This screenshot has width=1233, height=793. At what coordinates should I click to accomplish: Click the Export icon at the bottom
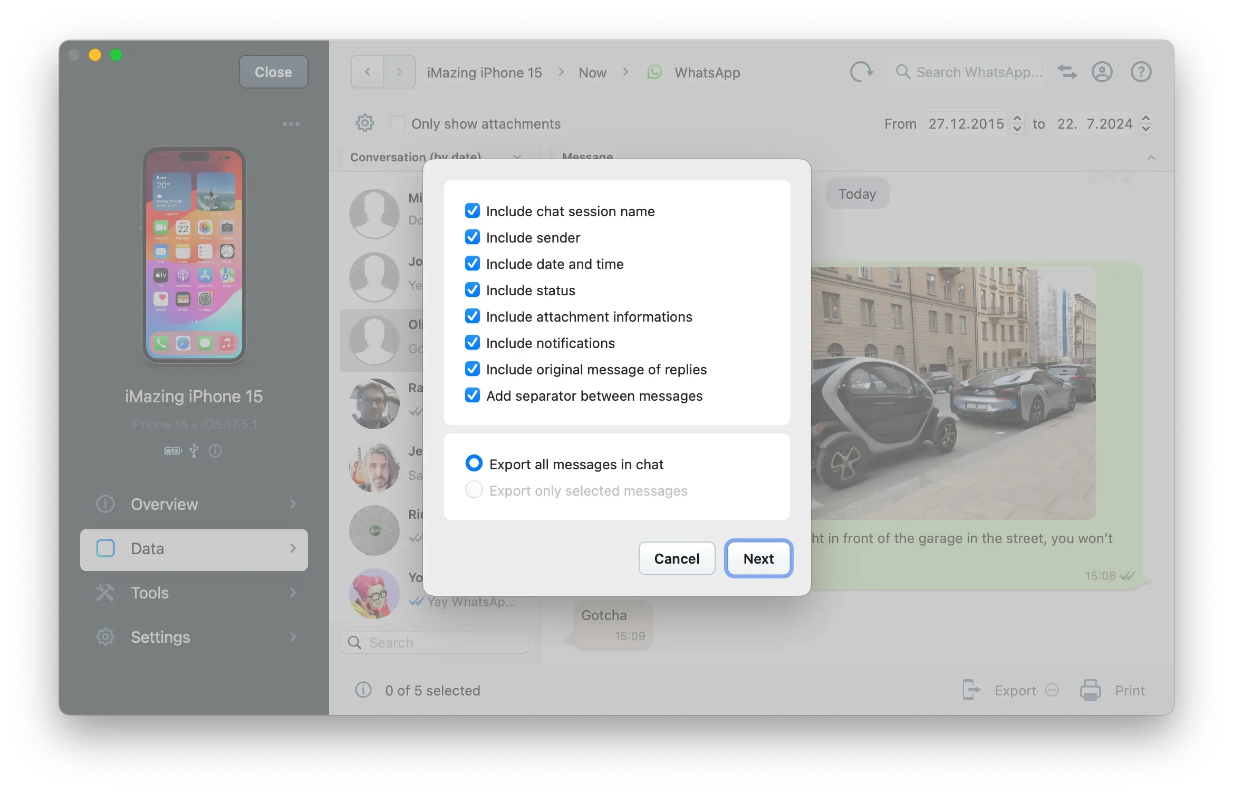(971, 690)
